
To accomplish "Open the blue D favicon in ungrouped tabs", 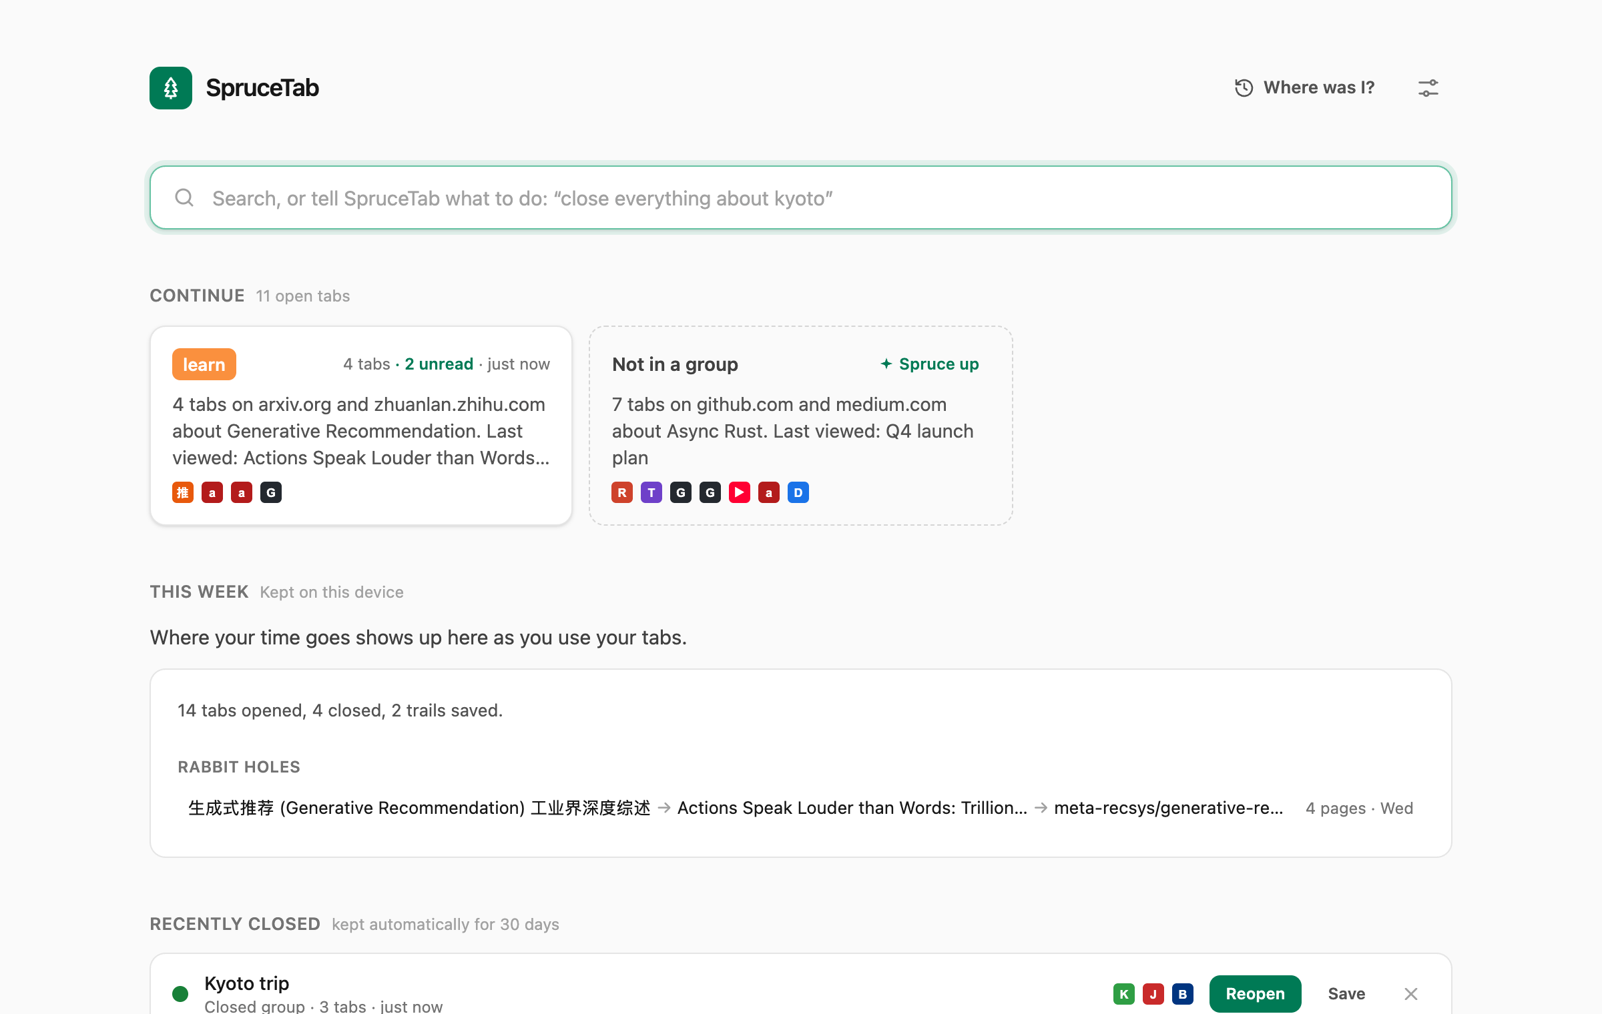I will coord(798,492).
